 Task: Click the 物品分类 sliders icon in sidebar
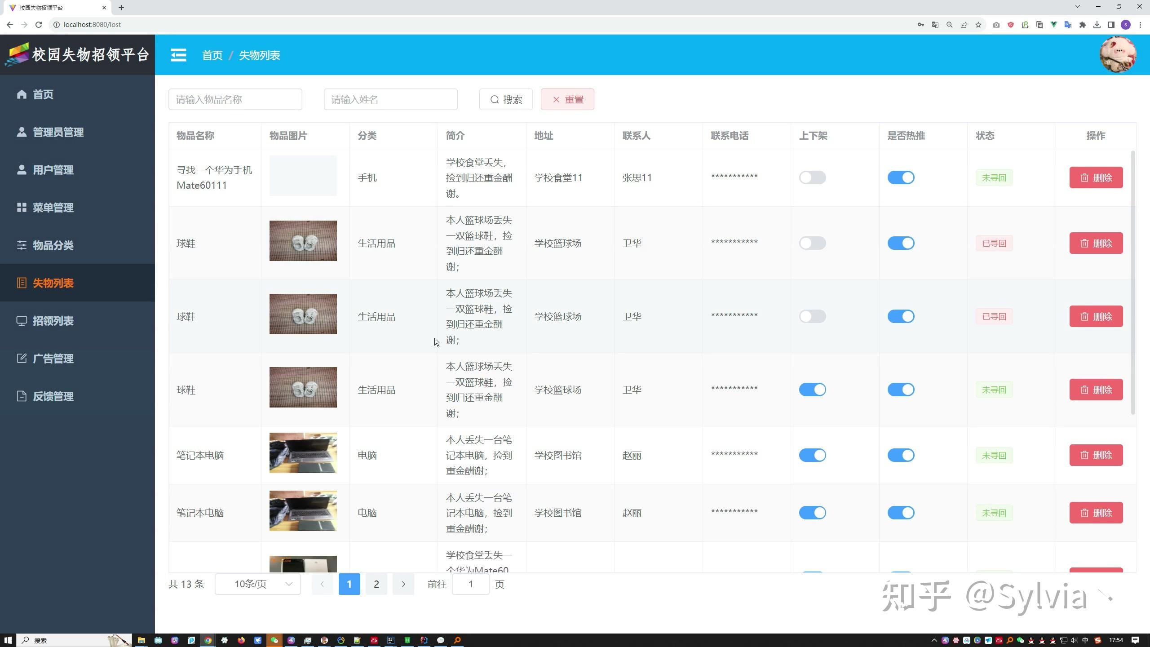(x=21, y=245)
